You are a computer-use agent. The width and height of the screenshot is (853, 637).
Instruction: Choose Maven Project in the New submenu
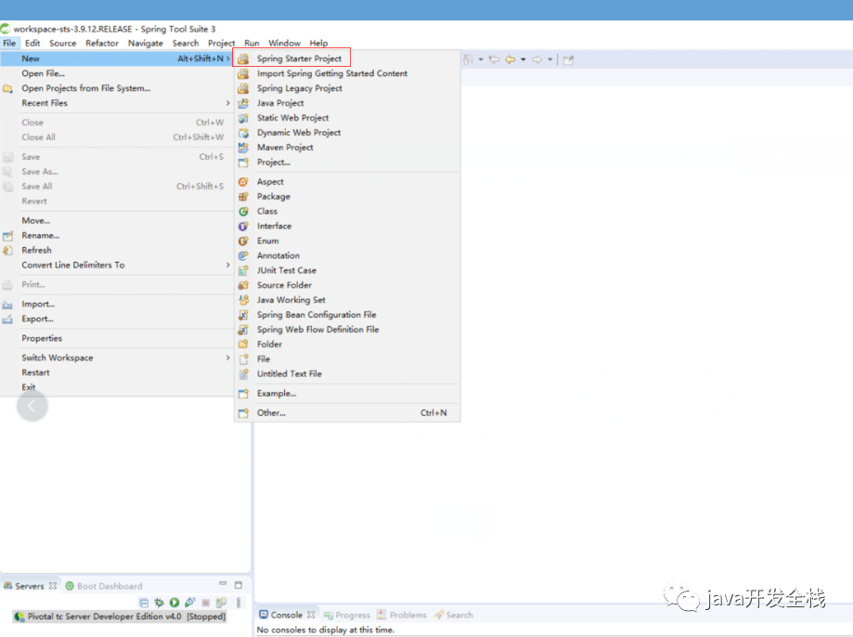pyautogui.click(x=285, y=148)
